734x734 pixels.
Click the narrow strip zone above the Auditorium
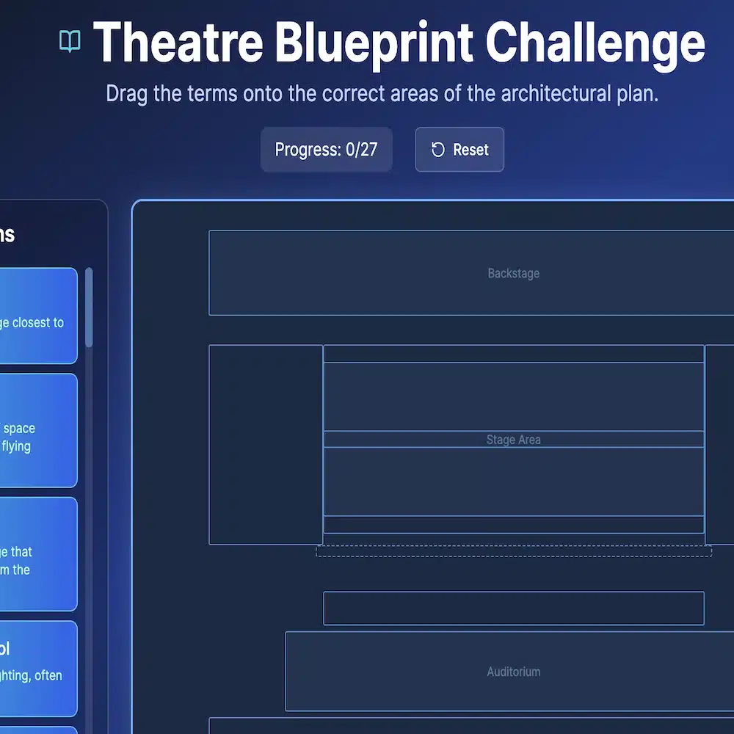pos(513,608)
